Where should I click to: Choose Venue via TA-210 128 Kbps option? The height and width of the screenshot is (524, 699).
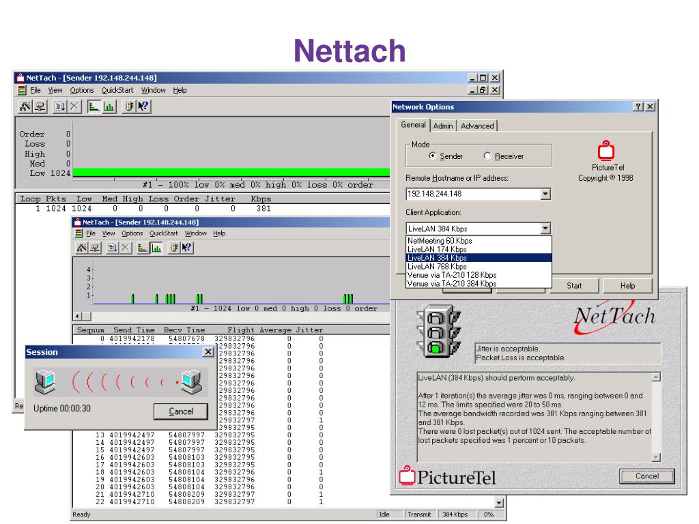coord(479,275)
